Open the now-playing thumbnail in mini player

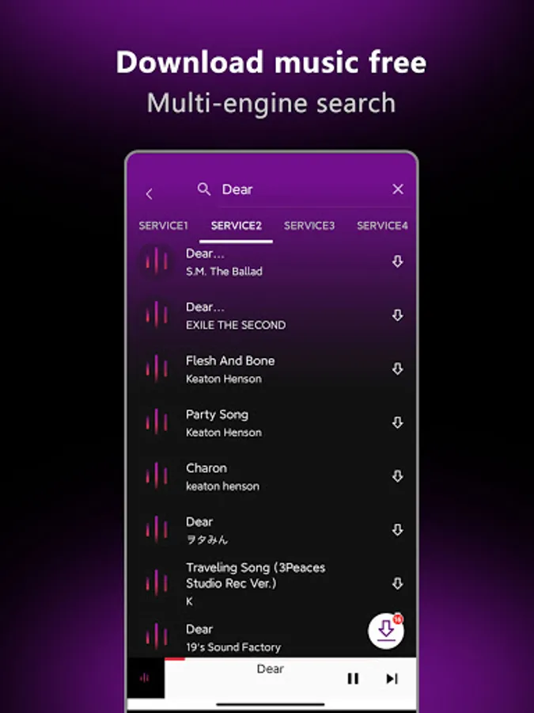coord(146,678)
